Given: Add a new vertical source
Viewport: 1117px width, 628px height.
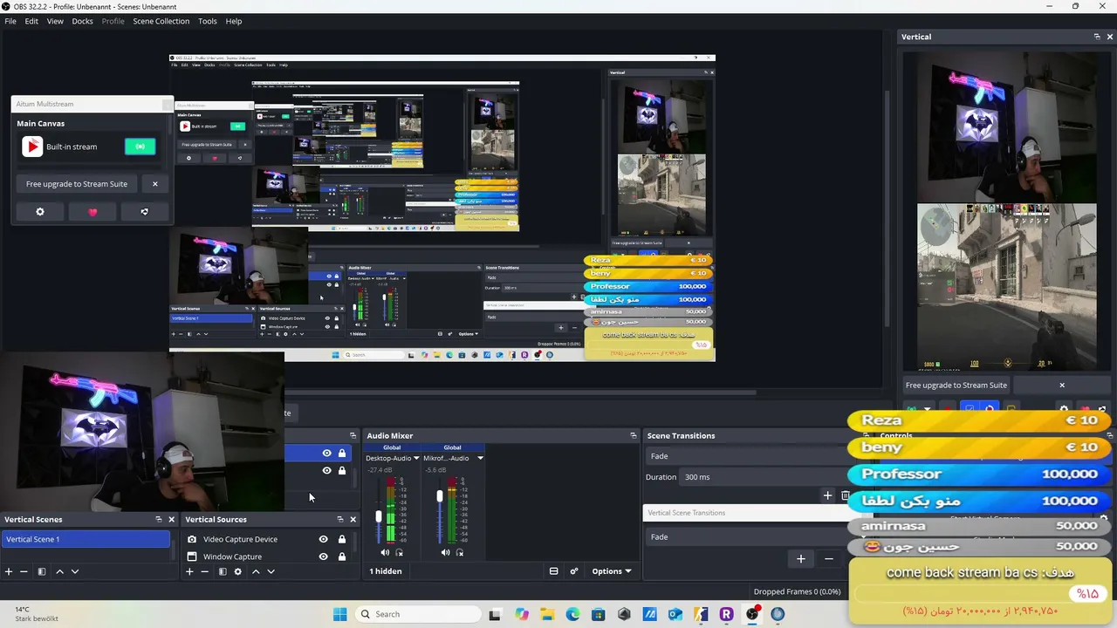Looking at the screenshot, I should [189, 571].
